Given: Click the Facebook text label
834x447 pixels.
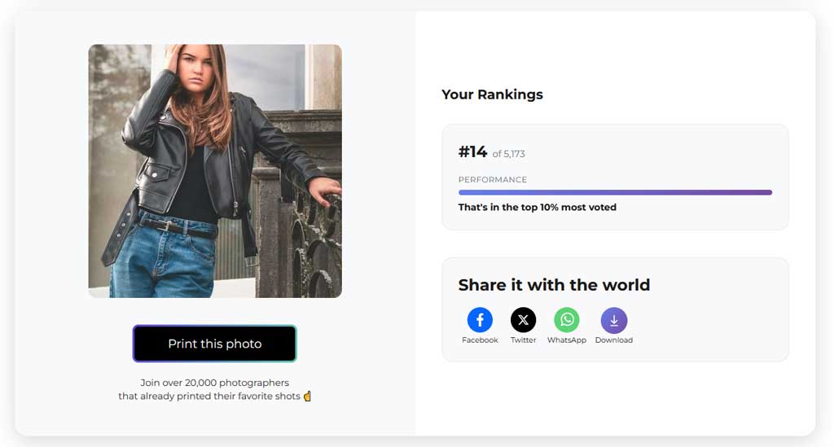Looking at the screenshot, I should 480,340.
